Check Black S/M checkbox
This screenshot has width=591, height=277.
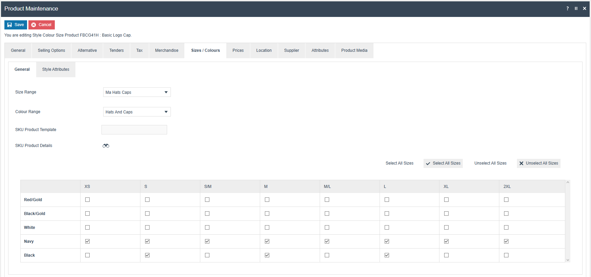[x=207, y=255]
